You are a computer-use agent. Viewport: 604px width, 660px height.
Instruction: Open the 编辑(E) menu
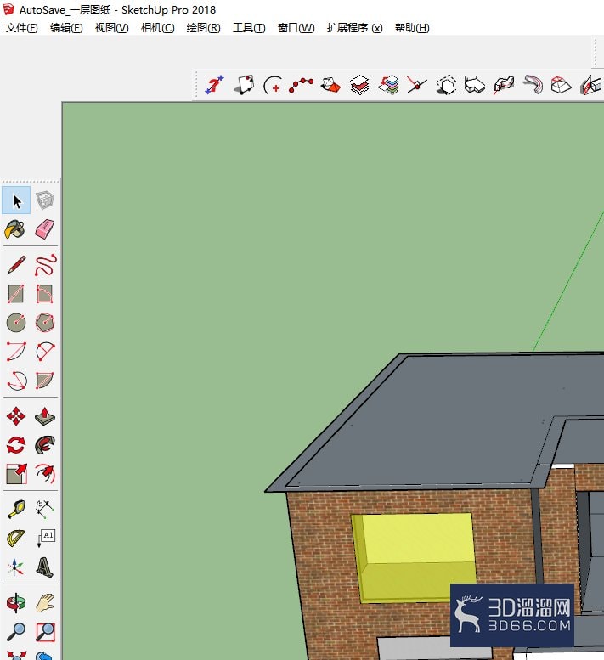66,28
